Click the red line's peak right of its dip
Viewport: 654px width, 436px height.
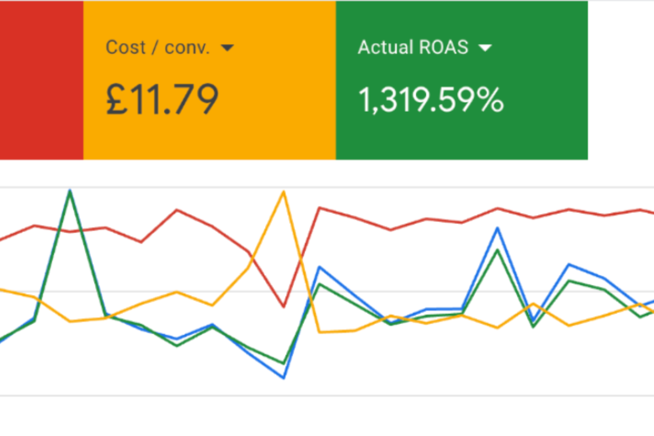pos(319,208)
